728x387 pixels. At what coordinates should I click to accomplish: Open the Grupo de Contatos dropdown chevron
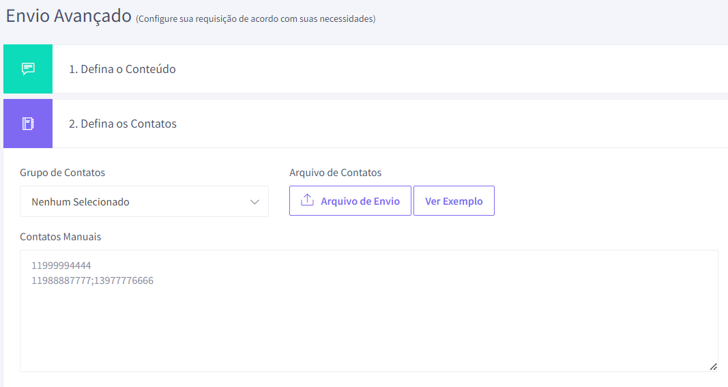[x=254, y=201]
